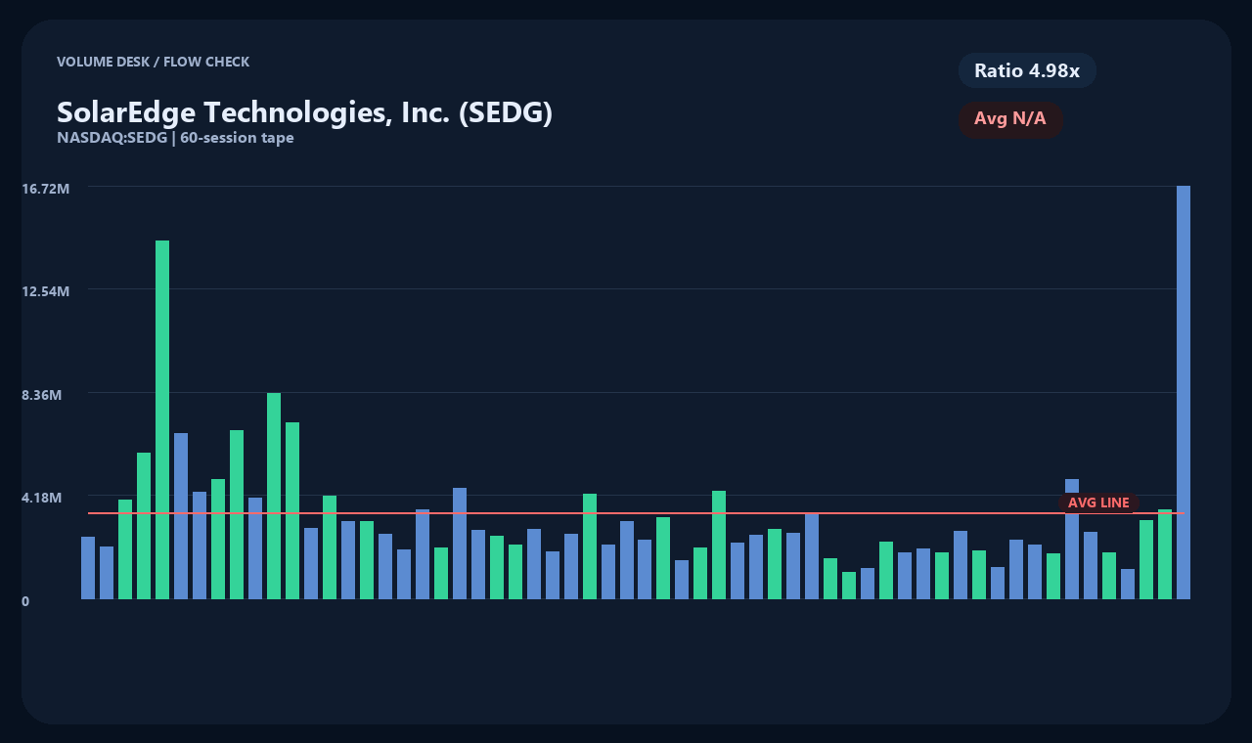The width and height of the screenshot is (1252, 743).
Task: Click the 4.18M axis label
Action: (x=42, y=498)
